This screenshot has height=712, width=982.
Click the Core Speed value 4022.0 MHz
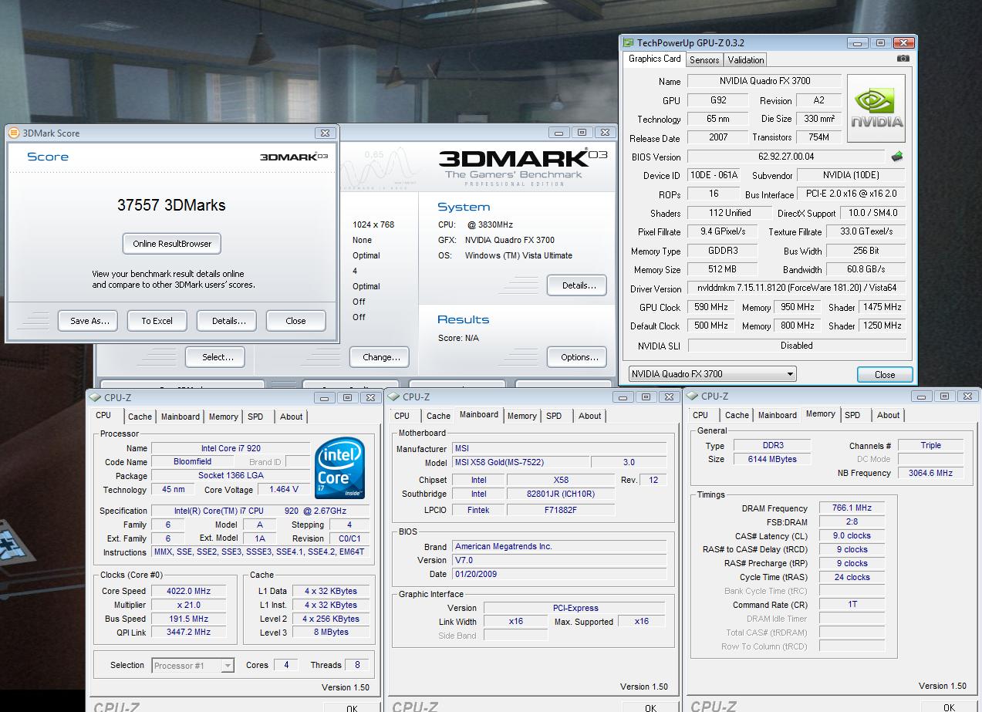(188, 591)
